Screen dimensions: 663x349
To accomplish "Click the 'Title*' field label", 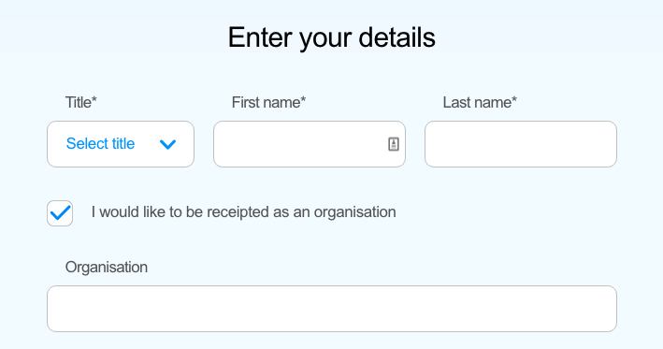I will (81, 102).
